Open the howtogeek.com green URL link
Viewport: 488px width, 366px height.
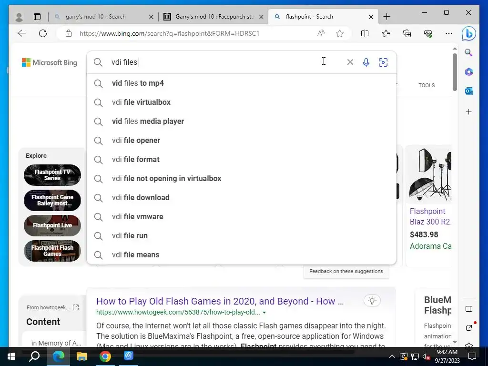pyautogui.click(x=178, y=312)
